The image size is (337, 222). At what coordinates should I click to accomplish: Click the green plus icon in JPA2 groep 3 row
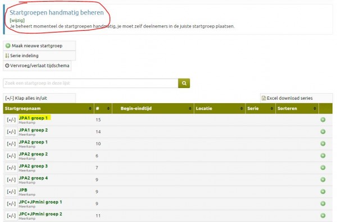click(323, 168)
